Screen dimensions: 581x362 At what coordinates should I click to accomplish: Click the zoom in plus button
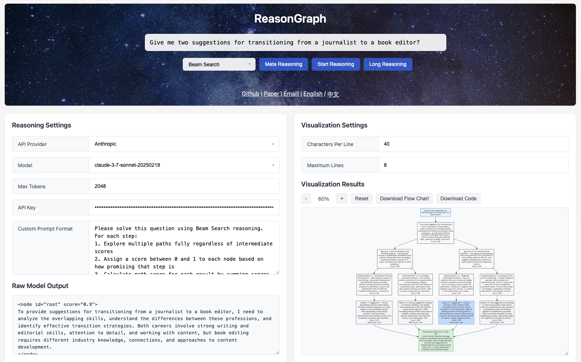pos(341,198)
